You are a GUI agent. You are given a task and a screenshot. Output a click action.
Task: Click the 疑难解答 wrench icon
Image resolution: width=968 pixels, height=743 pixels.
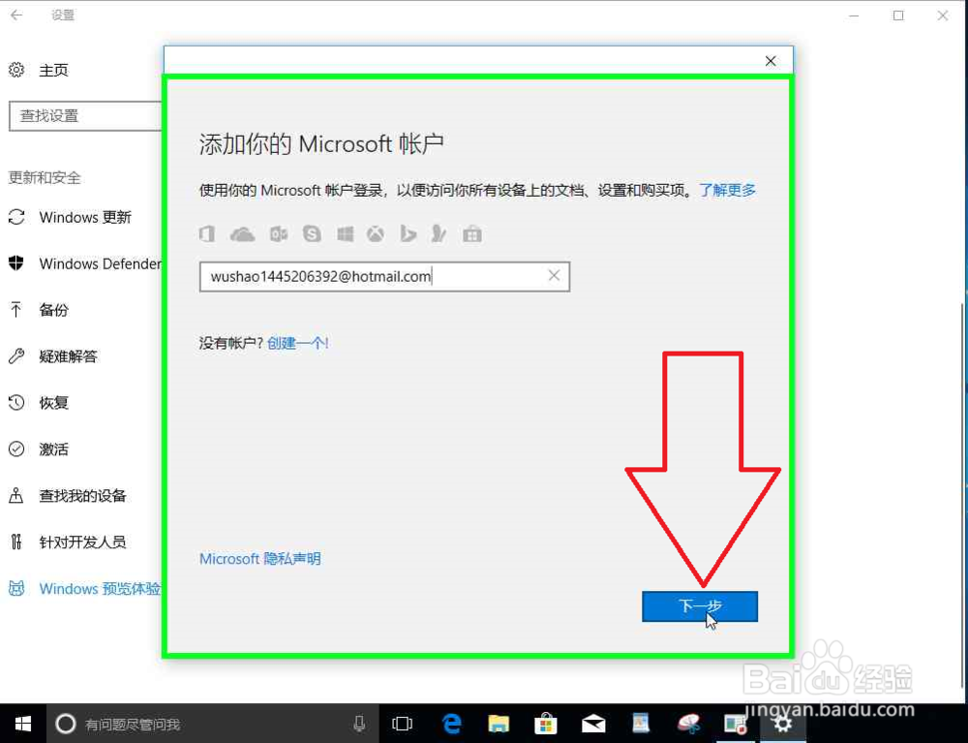tap(16, 356)
